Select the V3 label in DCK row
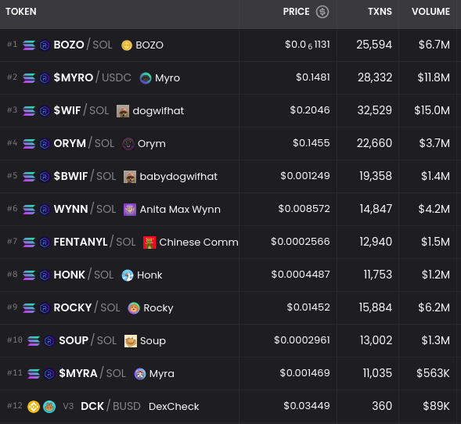The height and width of the screenshot is (424, 461). [68, 407]
